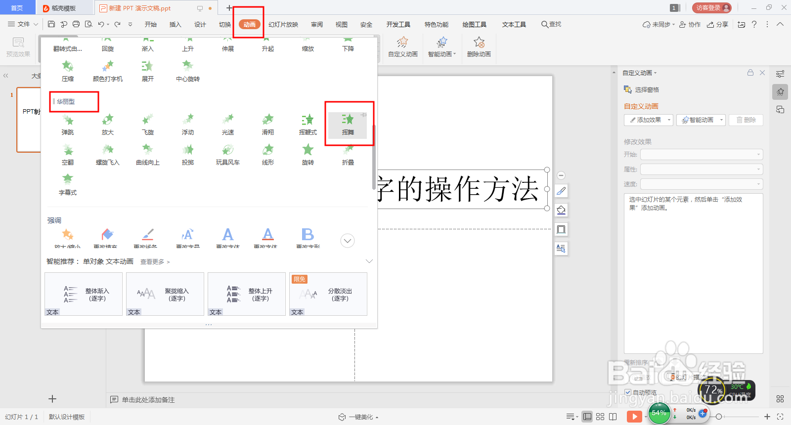
Task: Switch to slide sorter view
Action: tap(600, 417)
